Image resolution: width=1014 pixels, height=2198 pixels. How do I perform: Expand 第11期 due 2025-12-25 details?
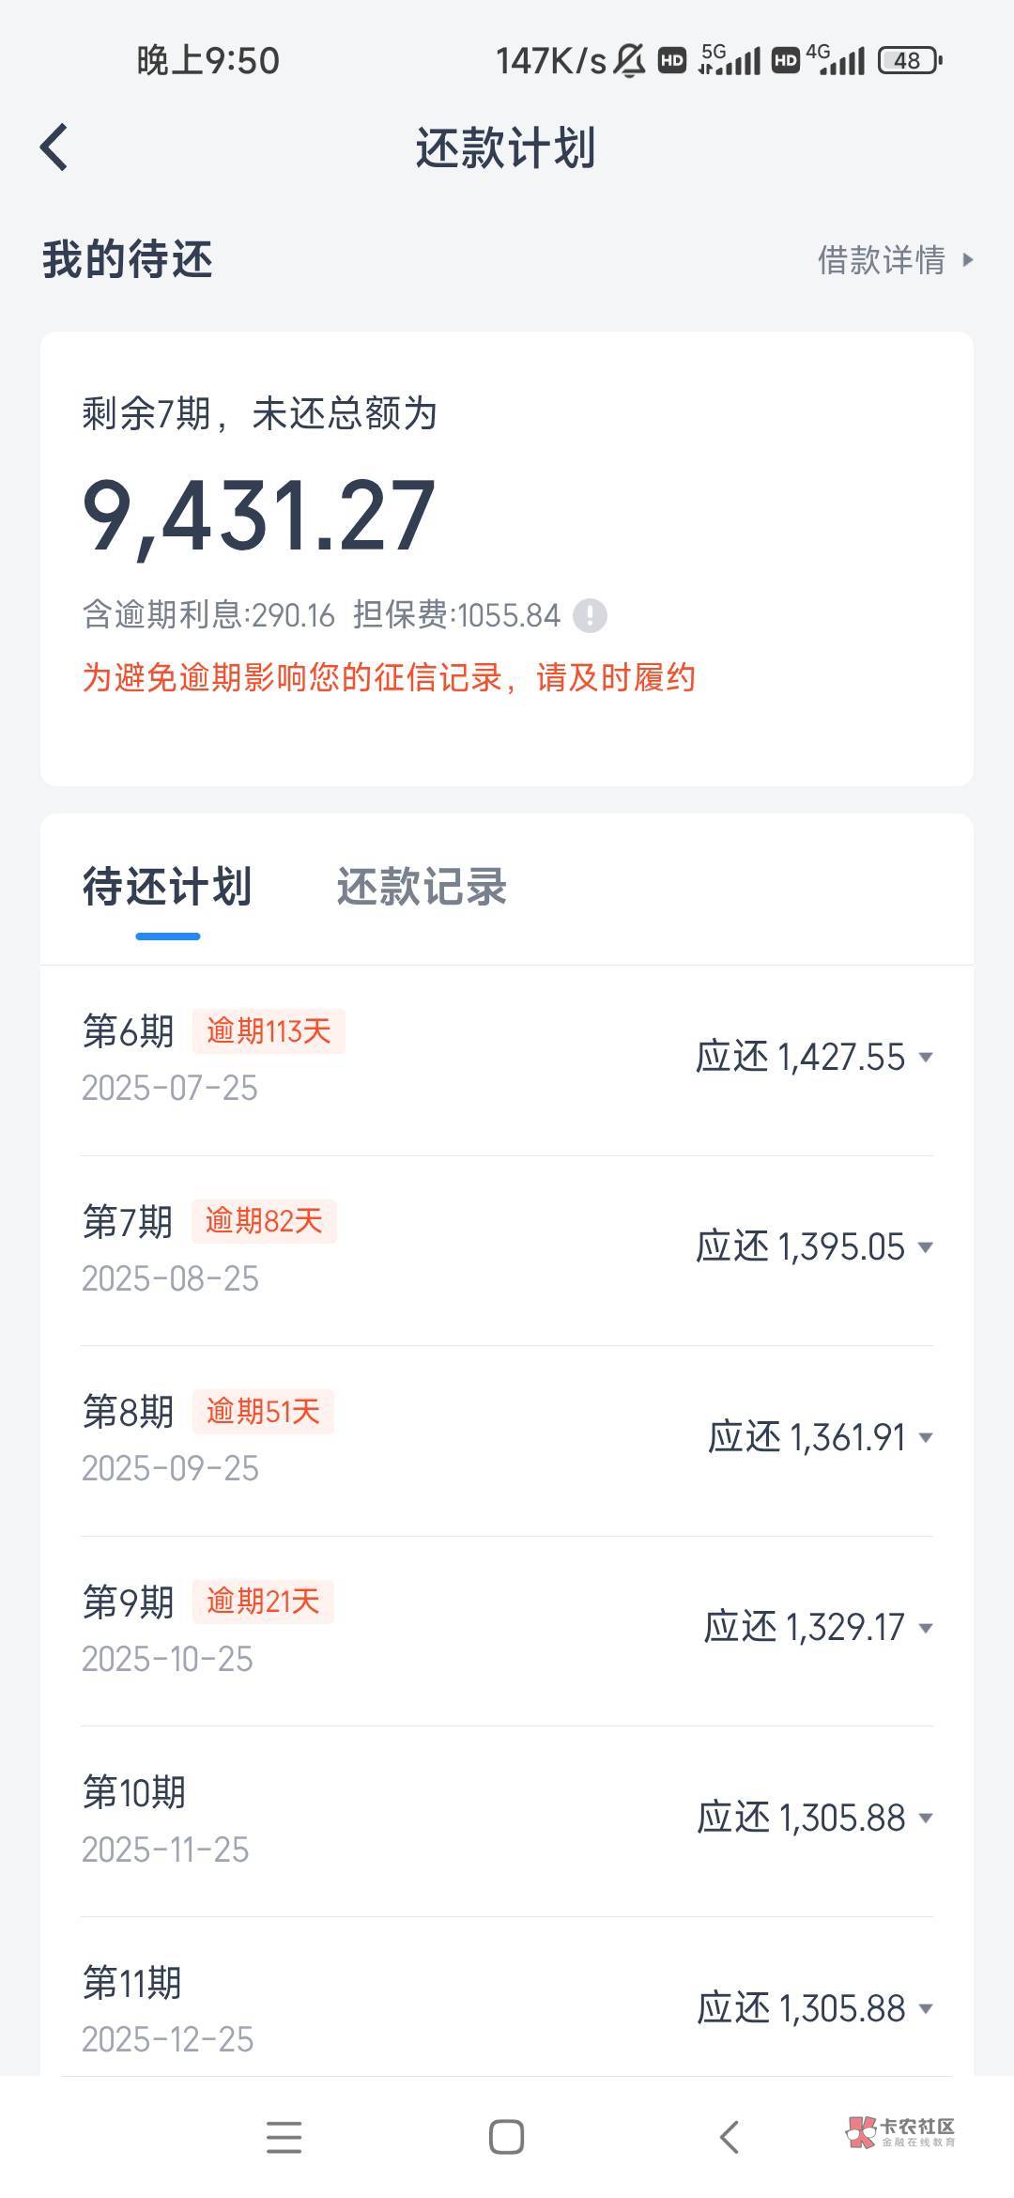(926, 2008)
